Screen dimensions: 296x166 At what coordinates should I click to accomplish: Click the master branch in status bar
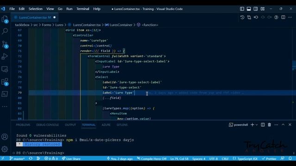[17, 159]
